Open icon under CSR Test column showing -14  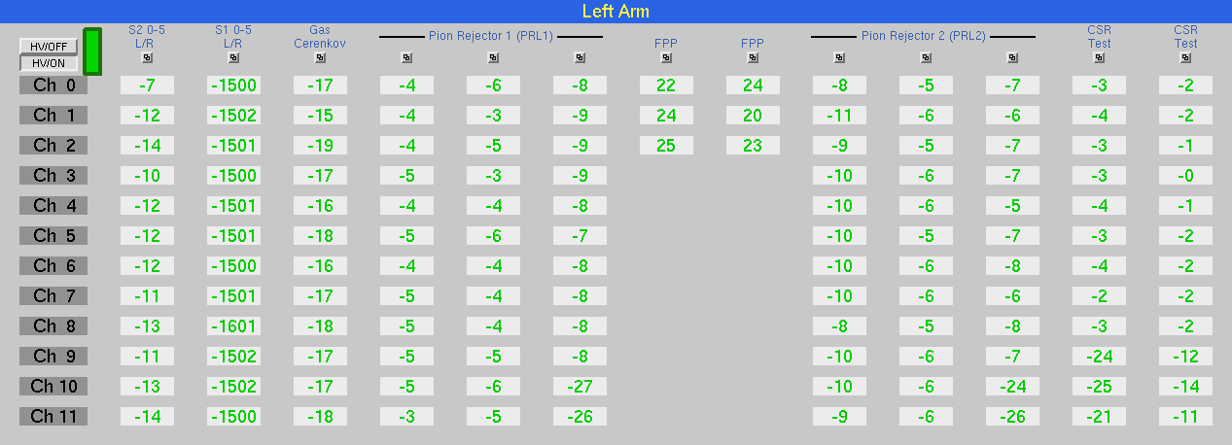coord(1185,57)
